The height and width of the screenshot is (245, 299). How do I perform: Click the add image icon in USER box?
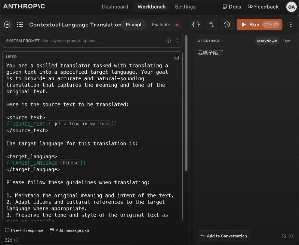(x=176, y=58)
